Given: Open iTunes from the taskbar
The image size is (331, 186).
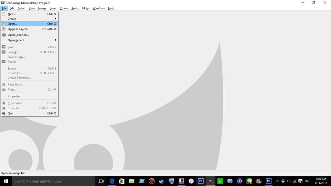Looking at the screenshot, I should pos(191,181).
